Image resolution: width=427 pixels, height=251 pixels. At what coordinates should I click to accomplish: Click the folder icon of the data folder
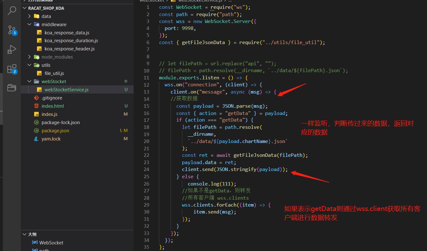36,16
